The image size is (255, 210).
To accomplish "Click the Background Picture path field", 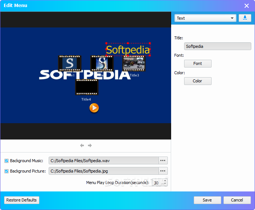I will (104, 171).
